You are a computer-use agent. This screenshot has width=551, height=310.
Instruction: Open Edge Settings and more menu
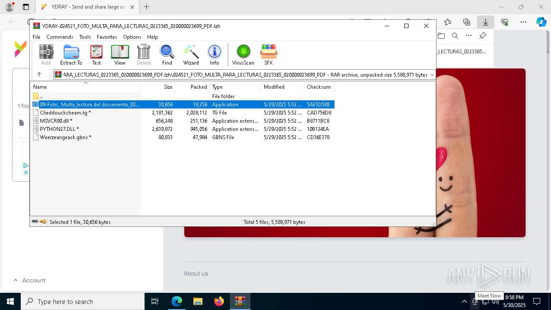523,22
